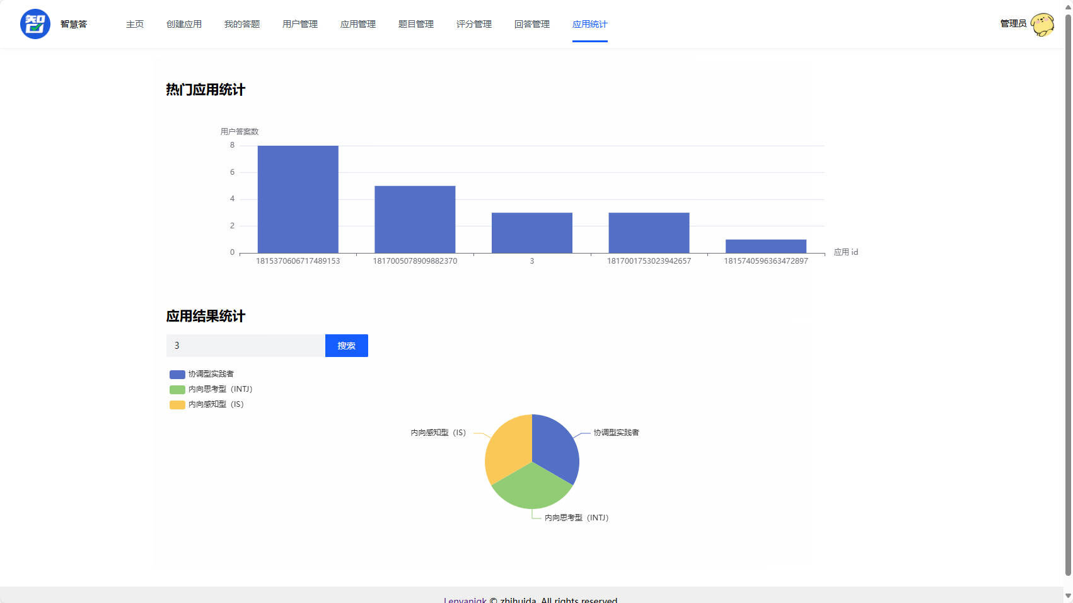Click the Lenvaniak footer link
The height and width of the screenshot is (603, 1073).
(x=465, y=600)
